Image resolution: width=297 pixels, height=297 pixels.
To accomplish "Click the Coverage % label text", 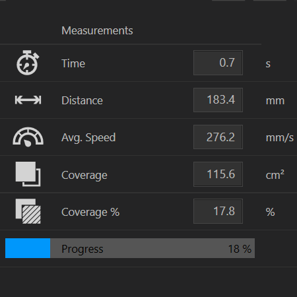I will [x=90, y=212].
